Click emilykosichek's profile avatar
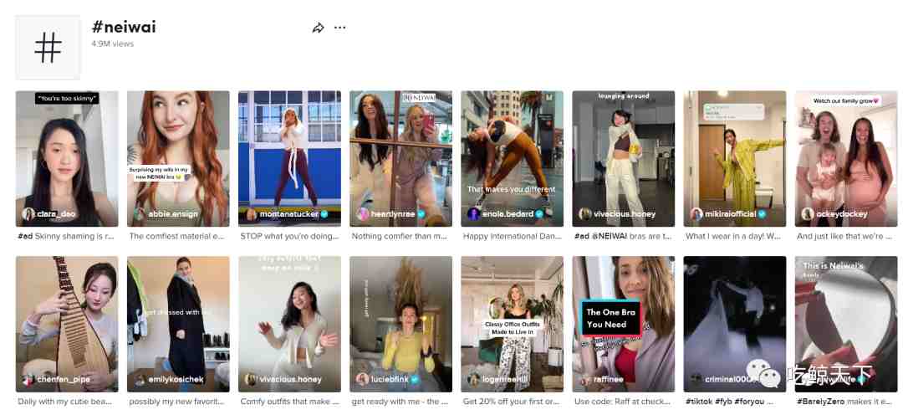The image size is (903, 415). (140, 379)
